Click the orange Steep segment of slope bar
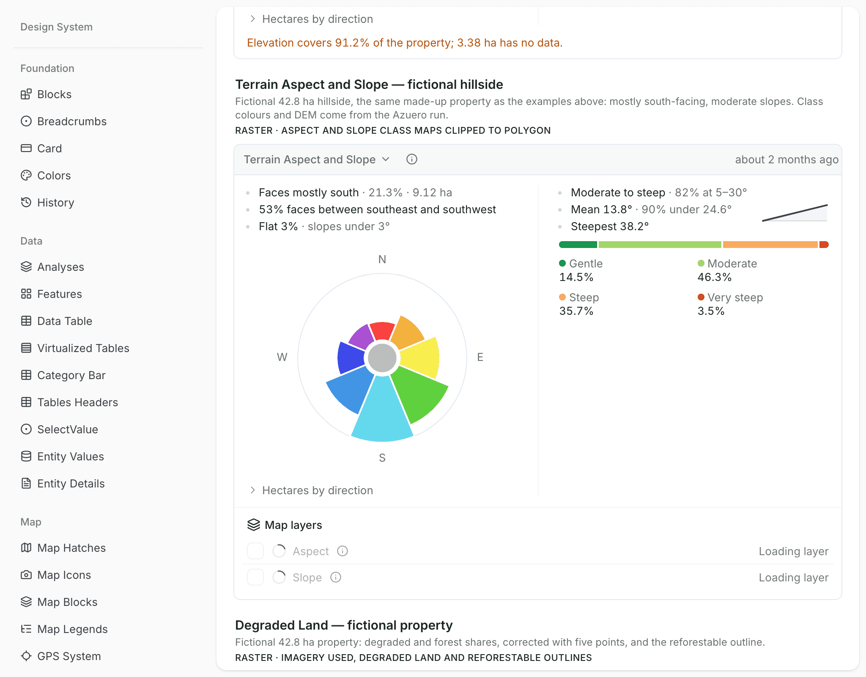 pyautogui.click(x=770, y=245)
